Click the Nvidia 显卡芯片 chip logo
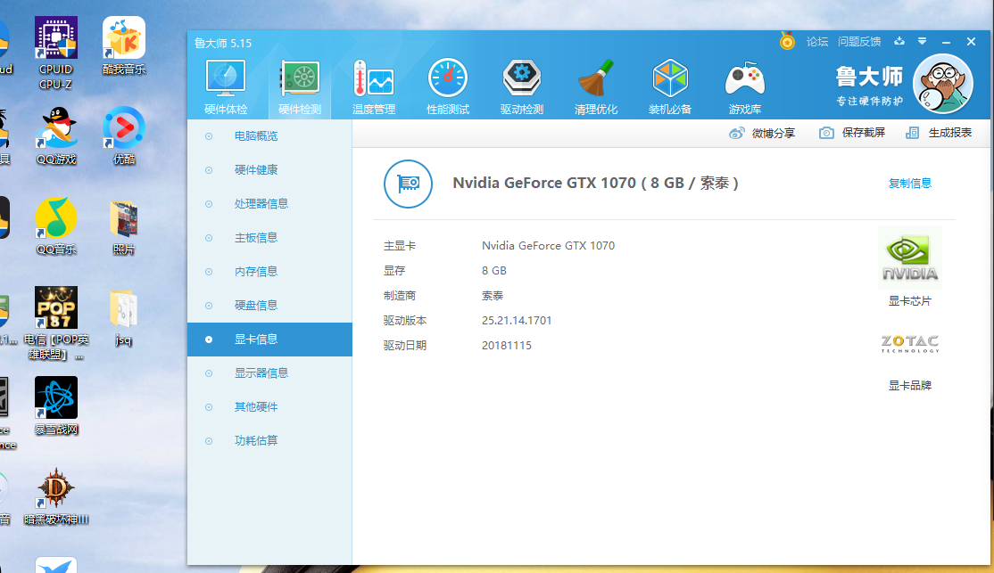Screen dimensions: 994x573 click(910, 258)
